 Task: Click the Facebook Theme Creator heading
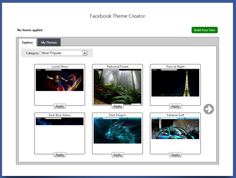point(117,16)
